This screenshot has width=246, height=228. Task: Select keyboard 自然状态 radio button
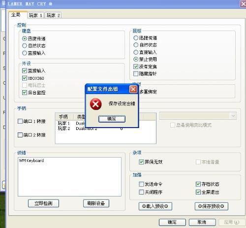click(25, 46)
